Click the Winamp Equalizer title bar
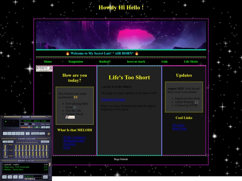Screen dimensions: 242x181 (x=26, y=139)
